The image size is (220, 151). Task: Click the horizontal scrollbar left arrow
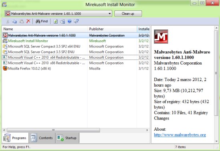pyautogui.click(x=4, y=130)
